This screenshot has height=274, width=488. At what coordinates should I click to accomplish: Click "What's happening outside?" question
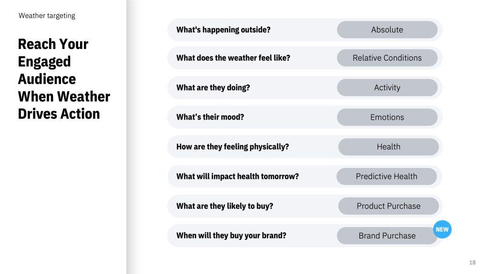pos(224,30)
